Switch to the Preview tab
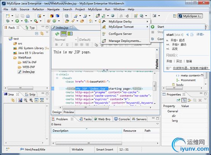211x155 pixels. [x=69, y=112]
